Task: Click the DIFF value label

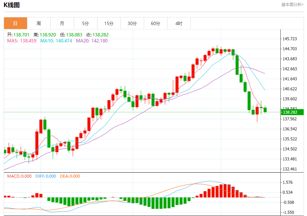Action: pyautogui.click(x=46, y=176)
